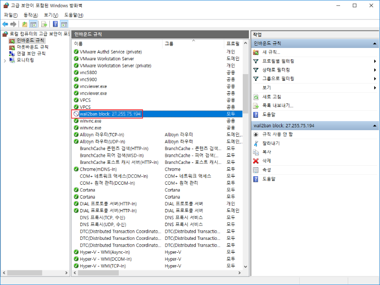Click the Back arrow in the toolbar

pos(5,24)
